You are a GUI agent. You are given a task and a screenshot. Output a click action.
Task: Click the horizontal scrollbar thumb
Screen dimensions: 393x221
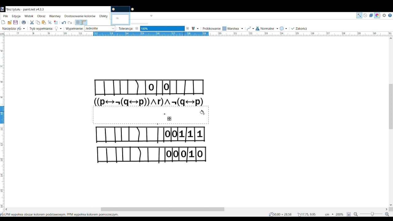tap(162, 209)
